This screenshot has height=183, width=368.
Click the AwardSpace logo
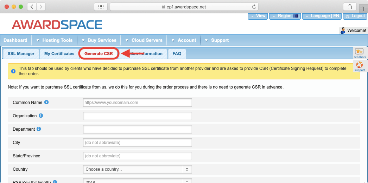pyautogui.click(x=57, y=25)
